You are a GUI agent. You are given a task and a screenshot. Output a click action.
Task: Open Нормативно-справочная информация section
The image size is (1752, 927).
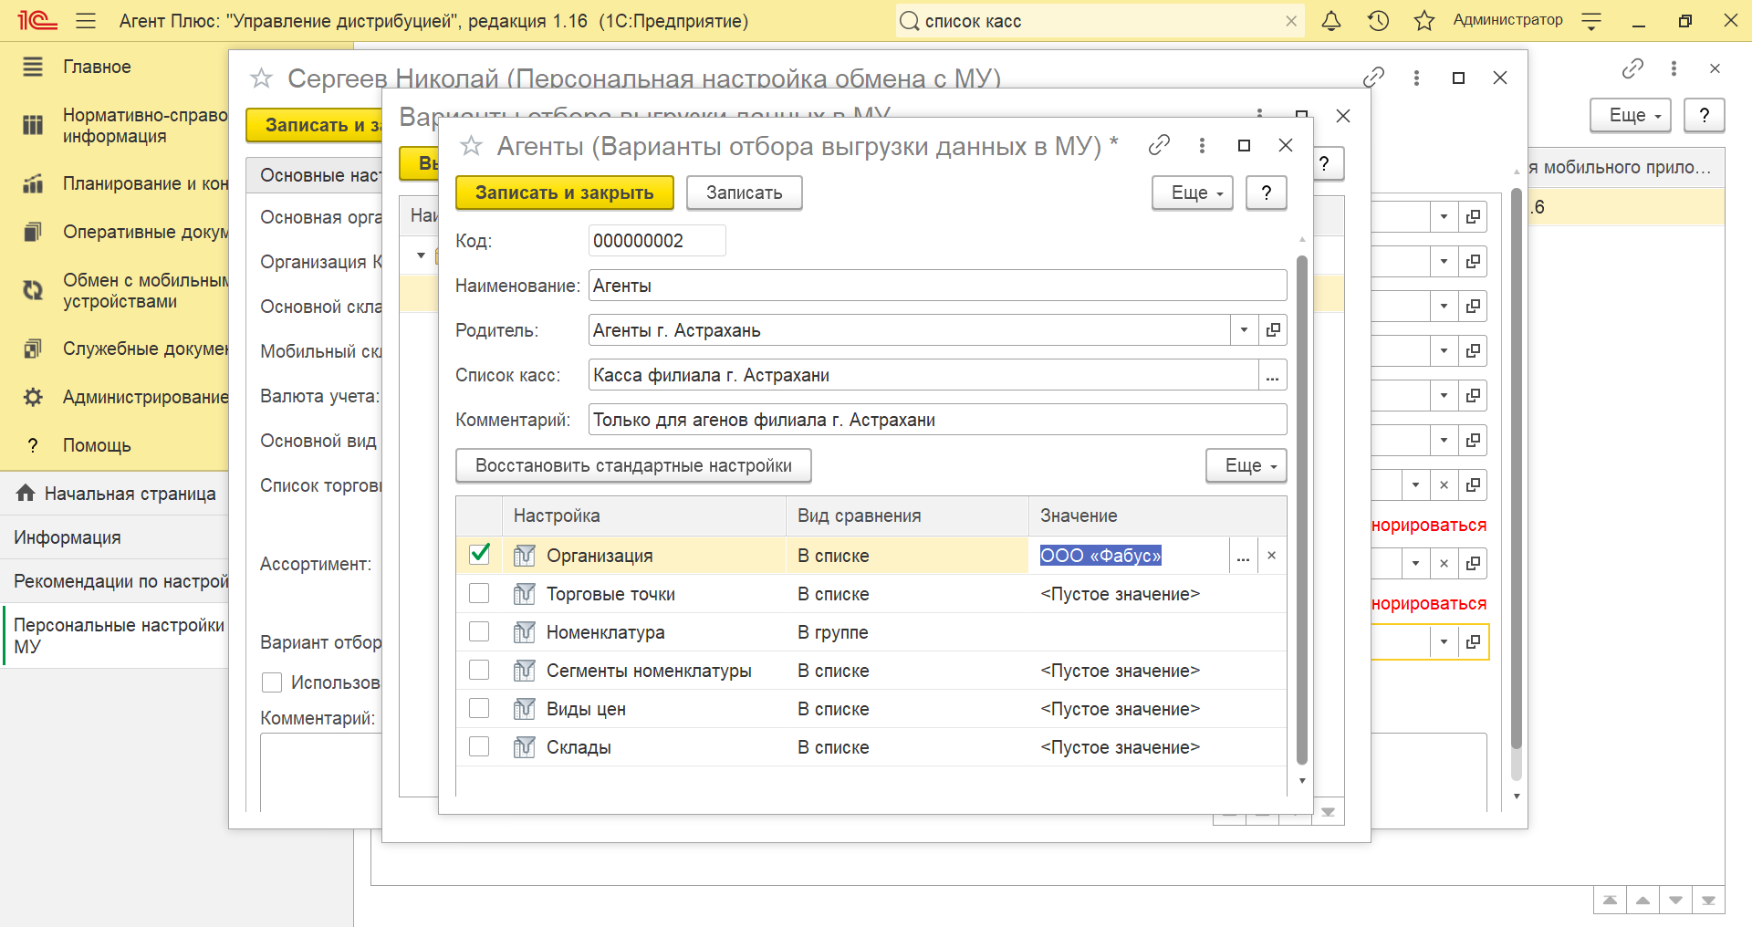(x=144, y=125)
